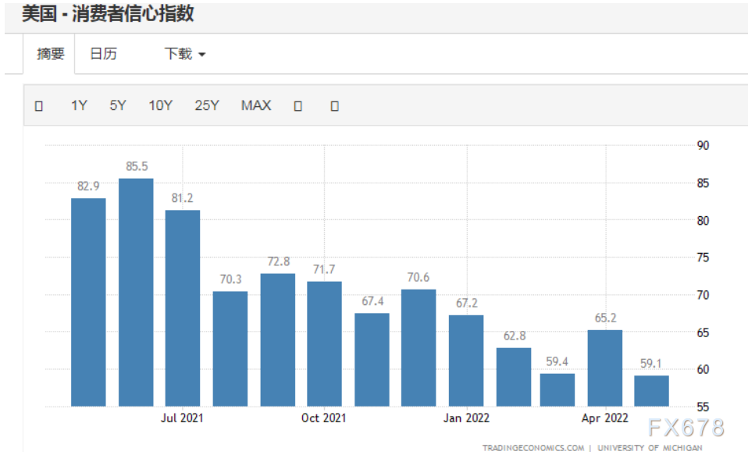Expand the 下载 dropdown menu
This screenshot has width=748, height=455.
pyautogui.click(x=184, y=54)
